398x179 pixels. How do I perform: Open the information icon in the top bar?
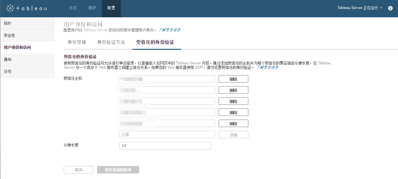[390, 8]
